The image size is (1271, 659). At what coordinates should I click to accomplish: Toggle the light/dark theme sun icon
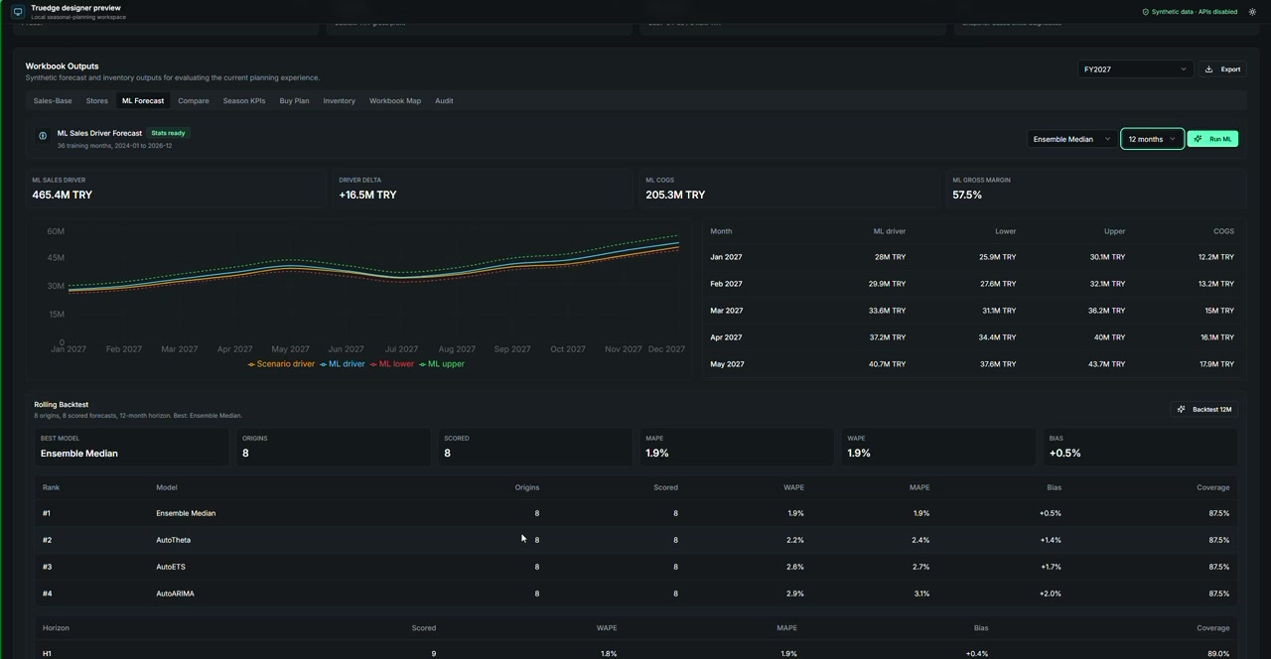click(x=1252, y=12)
